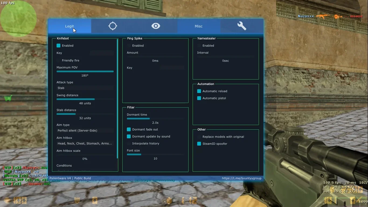Toggle Dormant update by sound checkbox
Screen dimensions: 368x207
point(129,136)
